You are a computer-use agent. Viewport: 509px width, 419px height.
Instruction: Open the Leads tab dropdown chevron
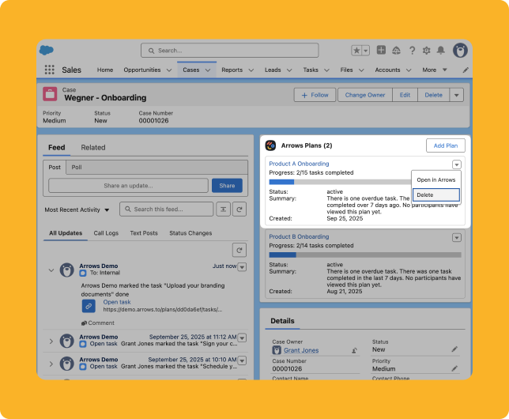289,70
